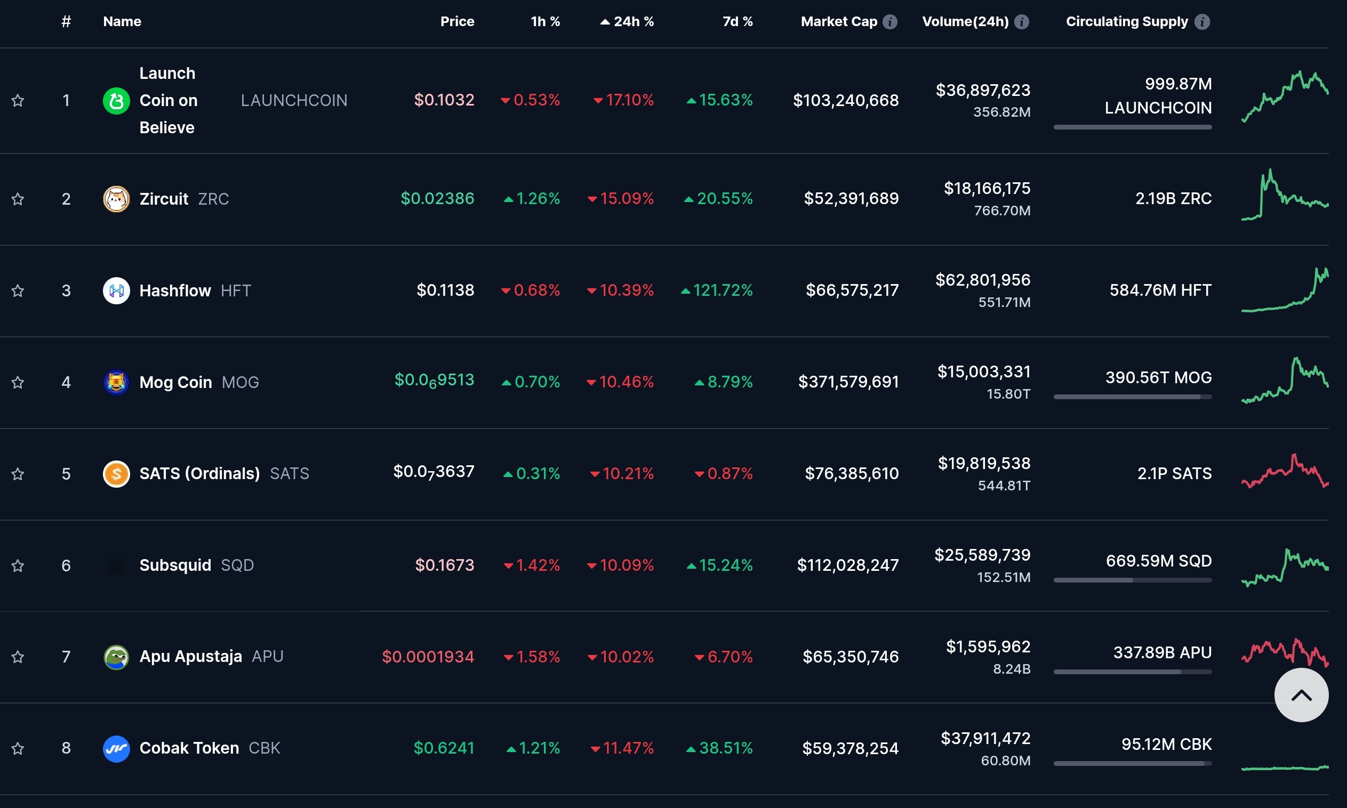Star Launch Coin on Believe to watchlist
The height and width of the screenshot is (808, 1347).
18,101
